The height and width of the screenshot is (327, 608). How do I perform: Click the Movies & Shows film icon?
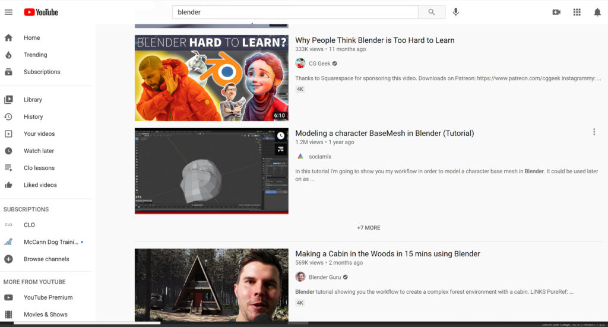tap(8, 314)
